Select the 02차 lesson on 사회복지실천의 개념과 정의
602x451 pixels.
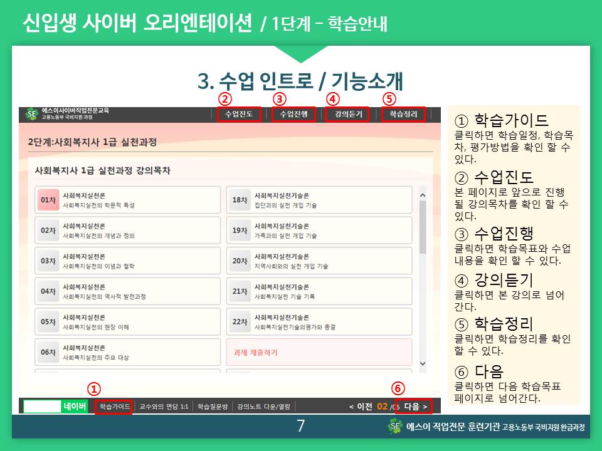[x=127, y=231]
